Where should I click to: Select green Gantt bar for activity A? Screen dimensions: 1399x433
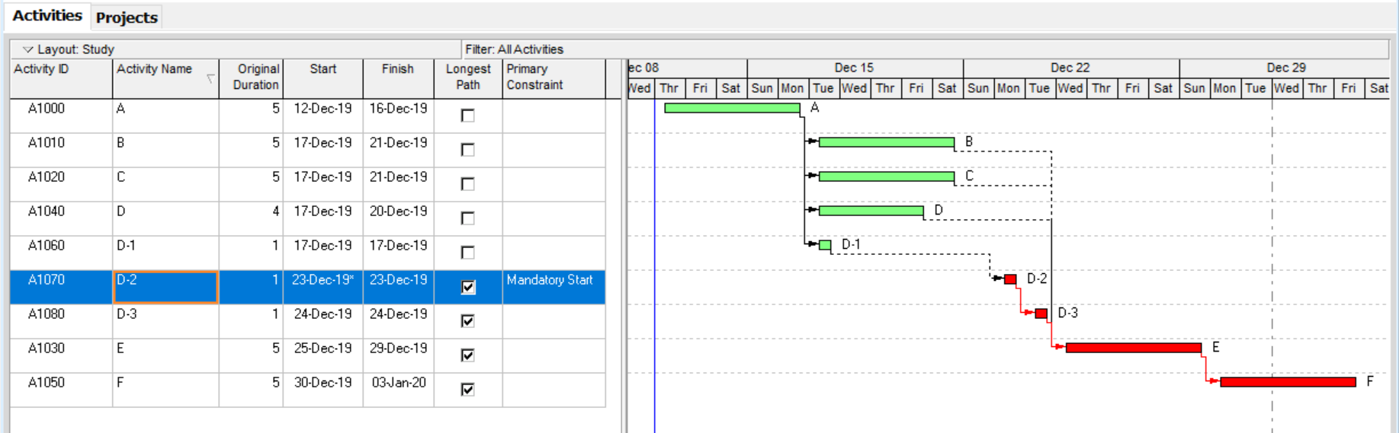[x=731, y=108]
